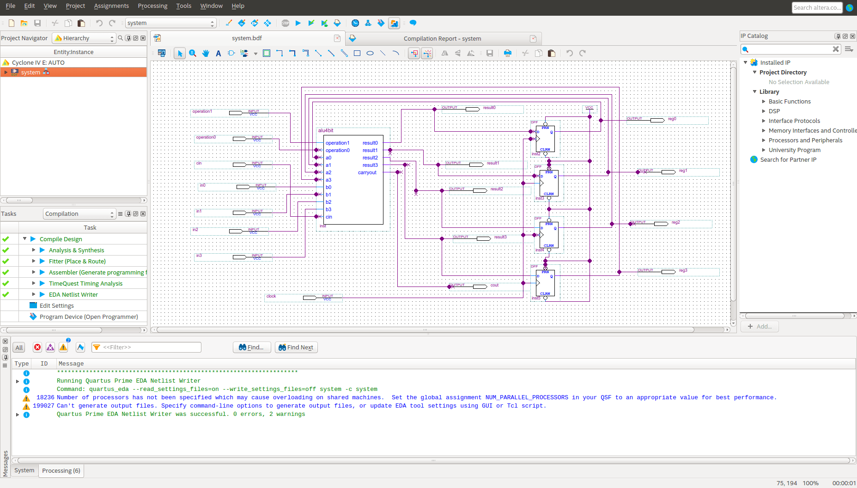Expand the Analysis & Synthesis task
The width and height of the screenshot is (857, 488).
click(34, 250)
